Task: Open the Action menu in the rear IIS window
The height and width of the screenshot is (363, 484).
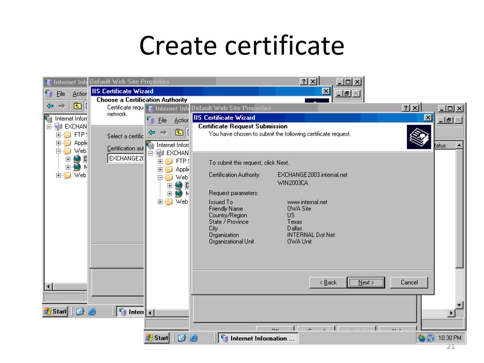Action: pyautogui.click(x=79, y=94)
